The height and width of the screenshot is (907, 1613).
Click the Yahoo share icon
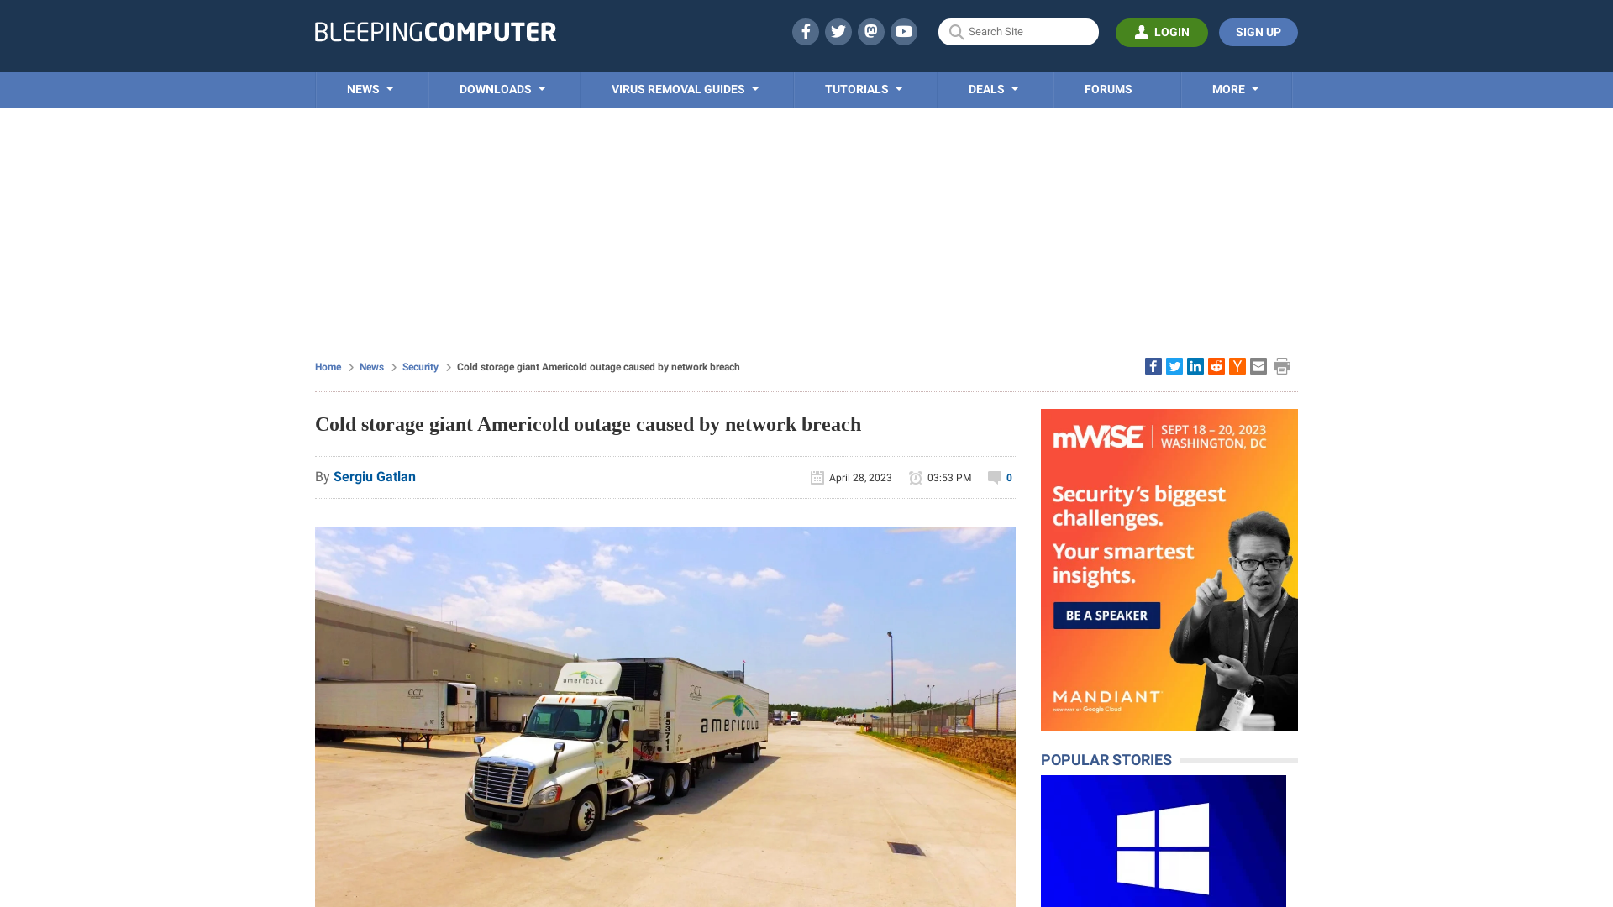pyautogui.click(x=1237, y=365)
